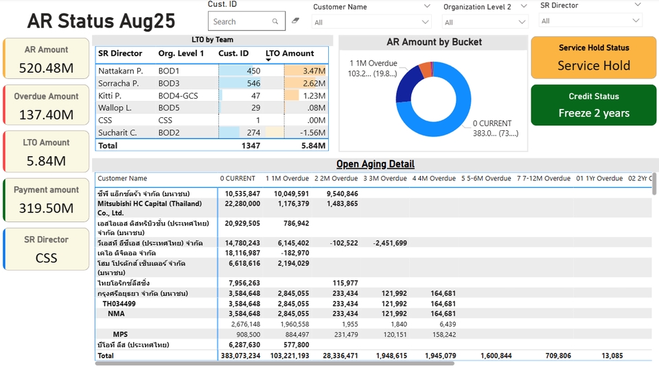Click the sort arrow beneath LTO Amount header
The width and height of the screenshot is (659, 368).
tap(268, 60)
